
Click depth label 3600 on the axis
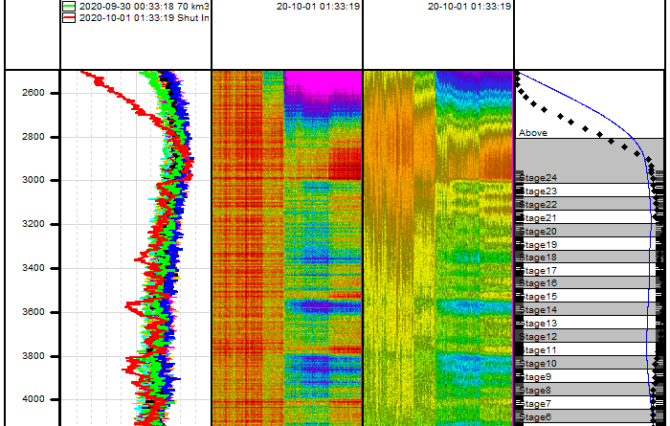(x=33, y=312)
